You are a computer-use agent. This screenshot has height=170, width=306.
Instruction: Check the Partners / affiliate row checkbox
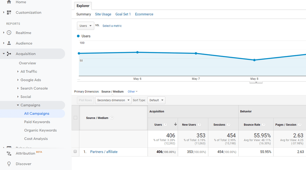click(75, 152)
